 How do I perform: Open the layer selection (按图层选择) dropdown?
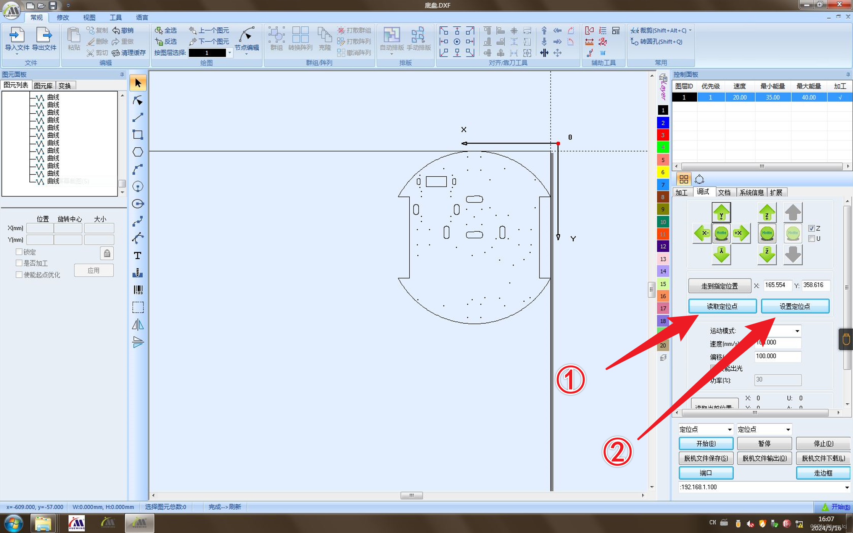[230, 53]
